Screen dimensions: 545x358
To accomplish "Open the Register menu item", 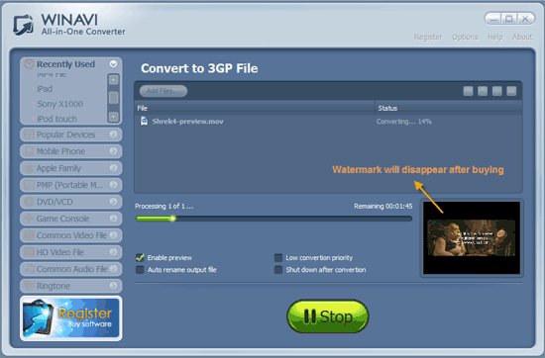I will coord(428,38).
